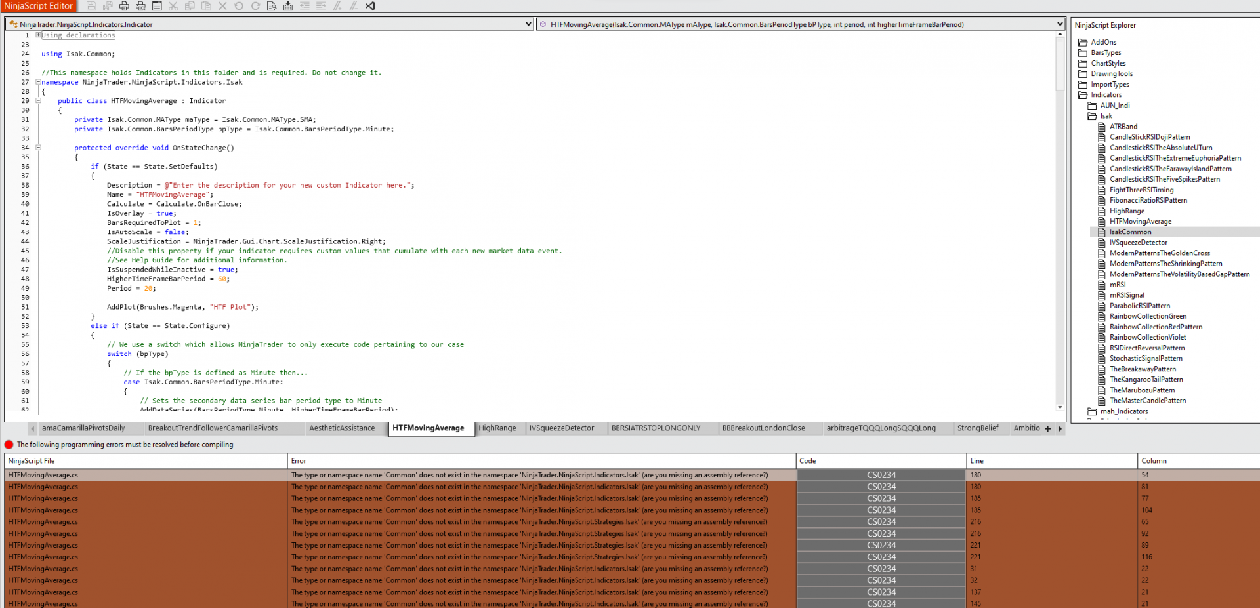Switch to the amaCamarillaPivotsDaily tab
Screen dimensions: 1260x608
coord(83,428)
